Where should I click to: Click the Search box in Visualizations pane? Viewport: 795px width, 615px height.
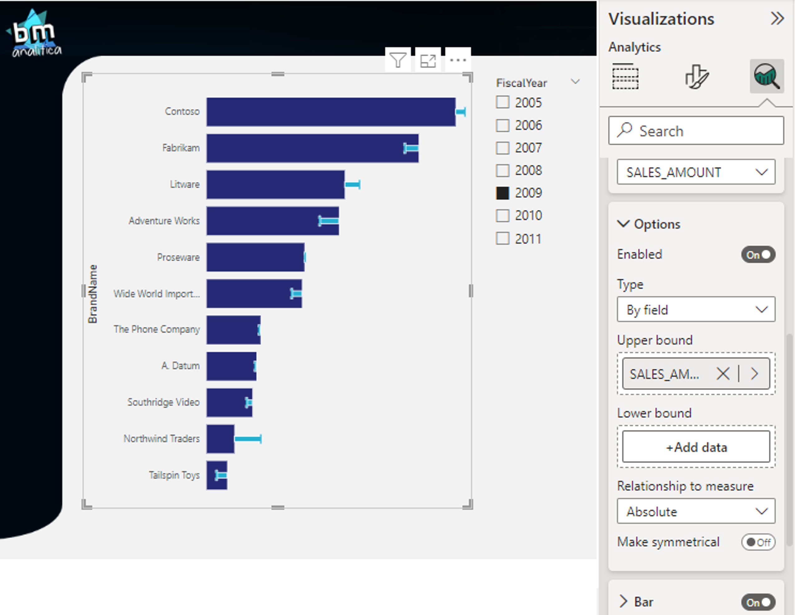(696, 131)
